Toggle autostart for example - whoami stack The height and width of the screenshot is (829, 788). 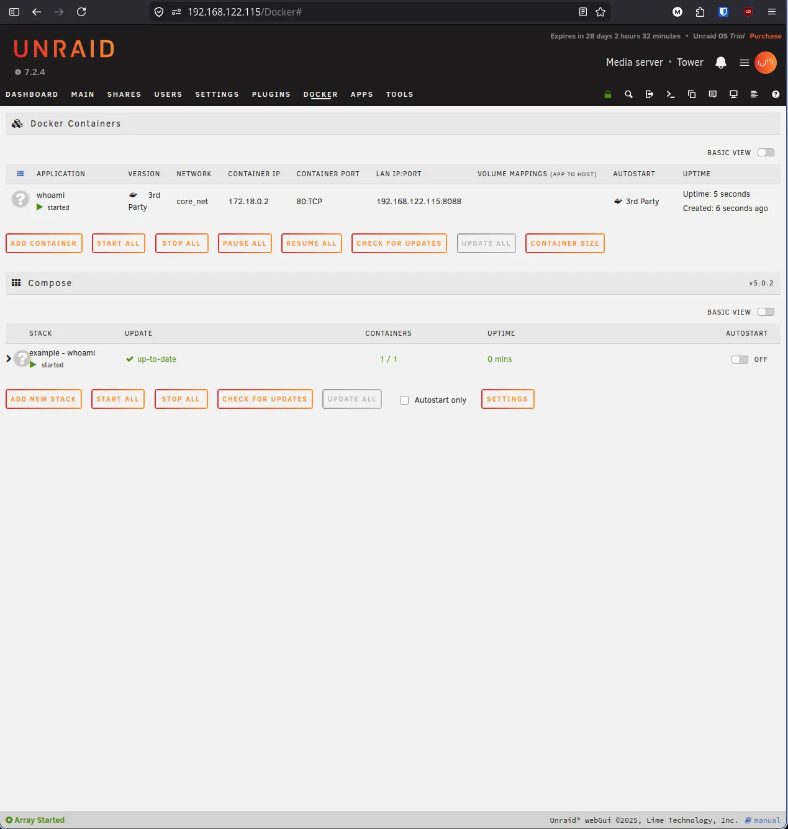(x=740, y=359)
